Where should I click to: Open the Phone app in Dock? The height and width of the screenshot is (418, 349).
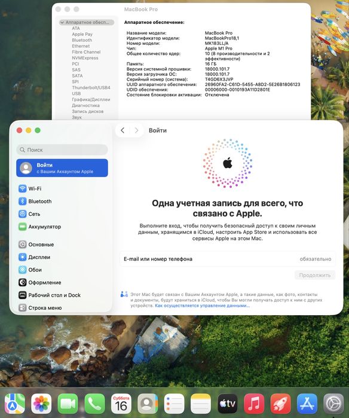tap(94, 404)
